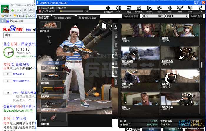The image size is (206, 131).
Task: Click the 游戏币 balance field
Action: point(177,16)
